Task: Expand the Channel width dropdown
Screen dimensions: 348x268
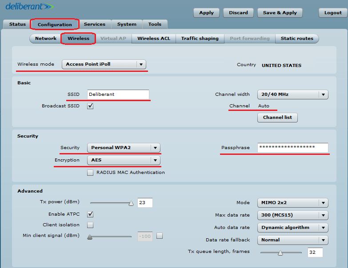Action: click(293, 95)
